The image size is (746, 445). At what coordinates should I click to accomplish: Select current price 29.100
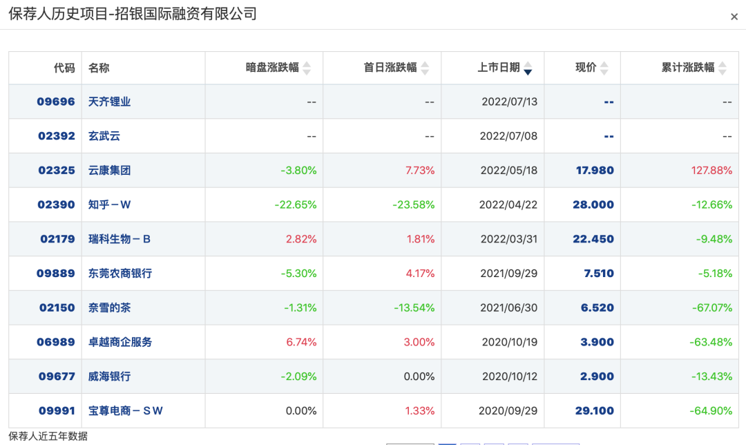pyautogui.click(x=595, y=410)
